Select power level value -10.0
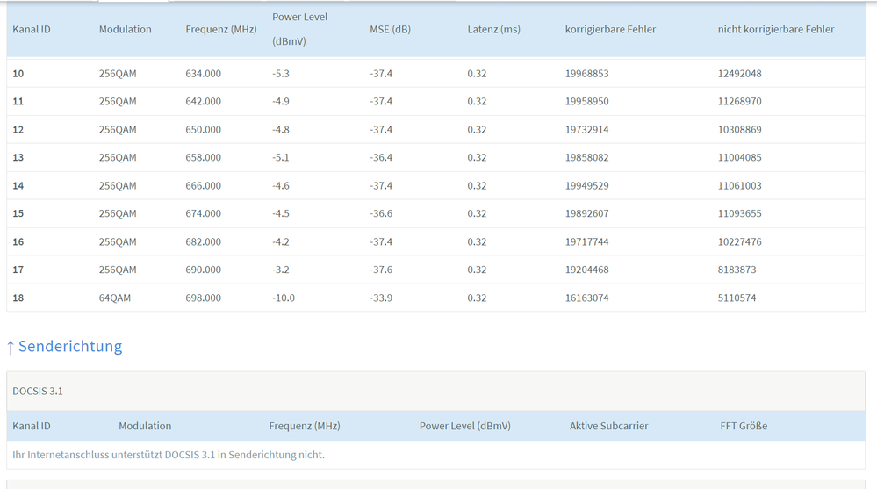The image size is (877, 489). [x=284, y=298]
